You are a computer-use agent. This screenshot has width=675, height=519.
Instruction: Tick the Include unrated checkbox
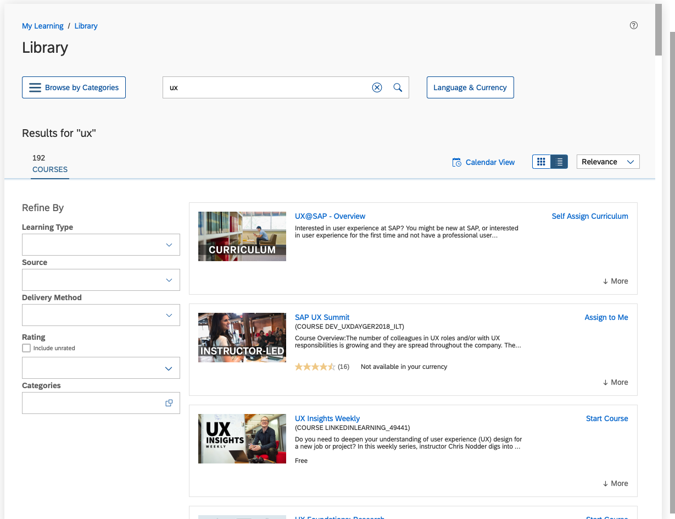[26, 348]
